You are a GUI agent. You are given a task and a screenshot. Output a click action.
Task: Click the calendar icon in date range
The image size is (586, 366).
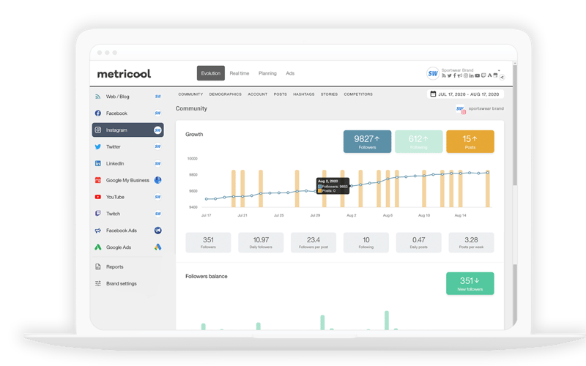point(433,94)
